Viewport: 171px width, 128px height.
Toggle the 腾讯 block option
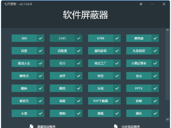click(x=143, y=113)
